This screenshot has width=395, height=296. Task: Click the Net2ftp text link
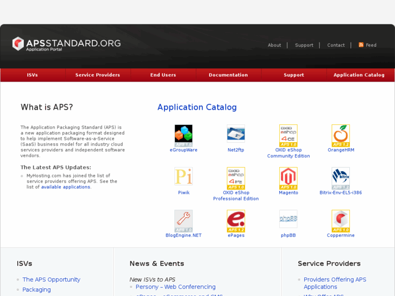click(236, 150)
